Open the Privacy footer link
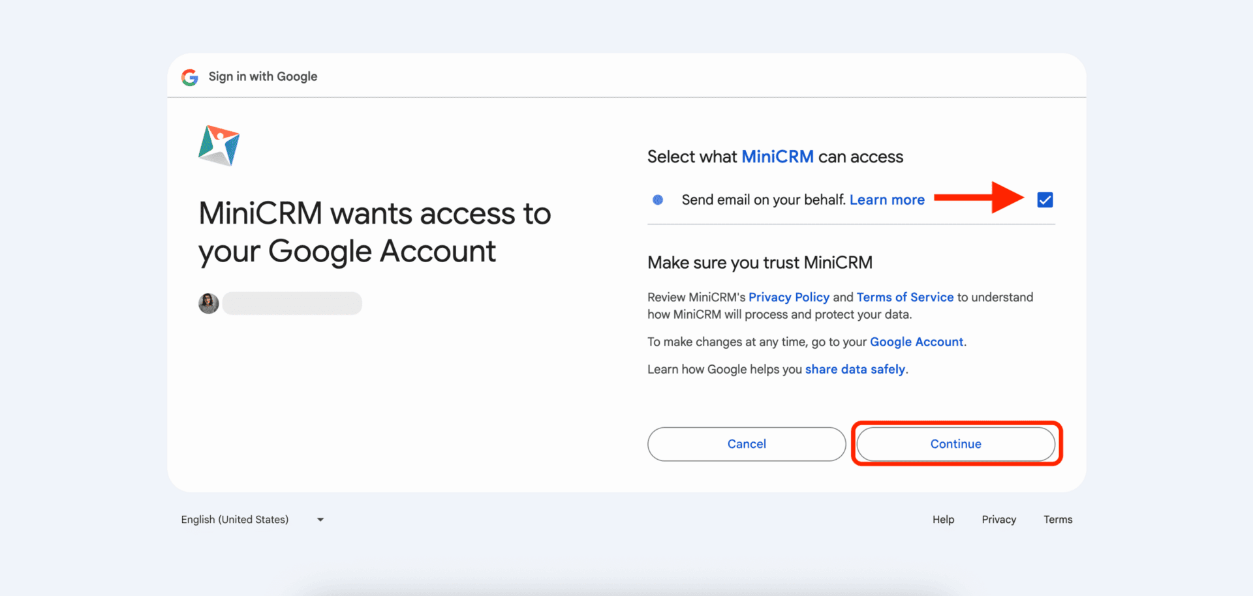 click(x=998, y=520)
